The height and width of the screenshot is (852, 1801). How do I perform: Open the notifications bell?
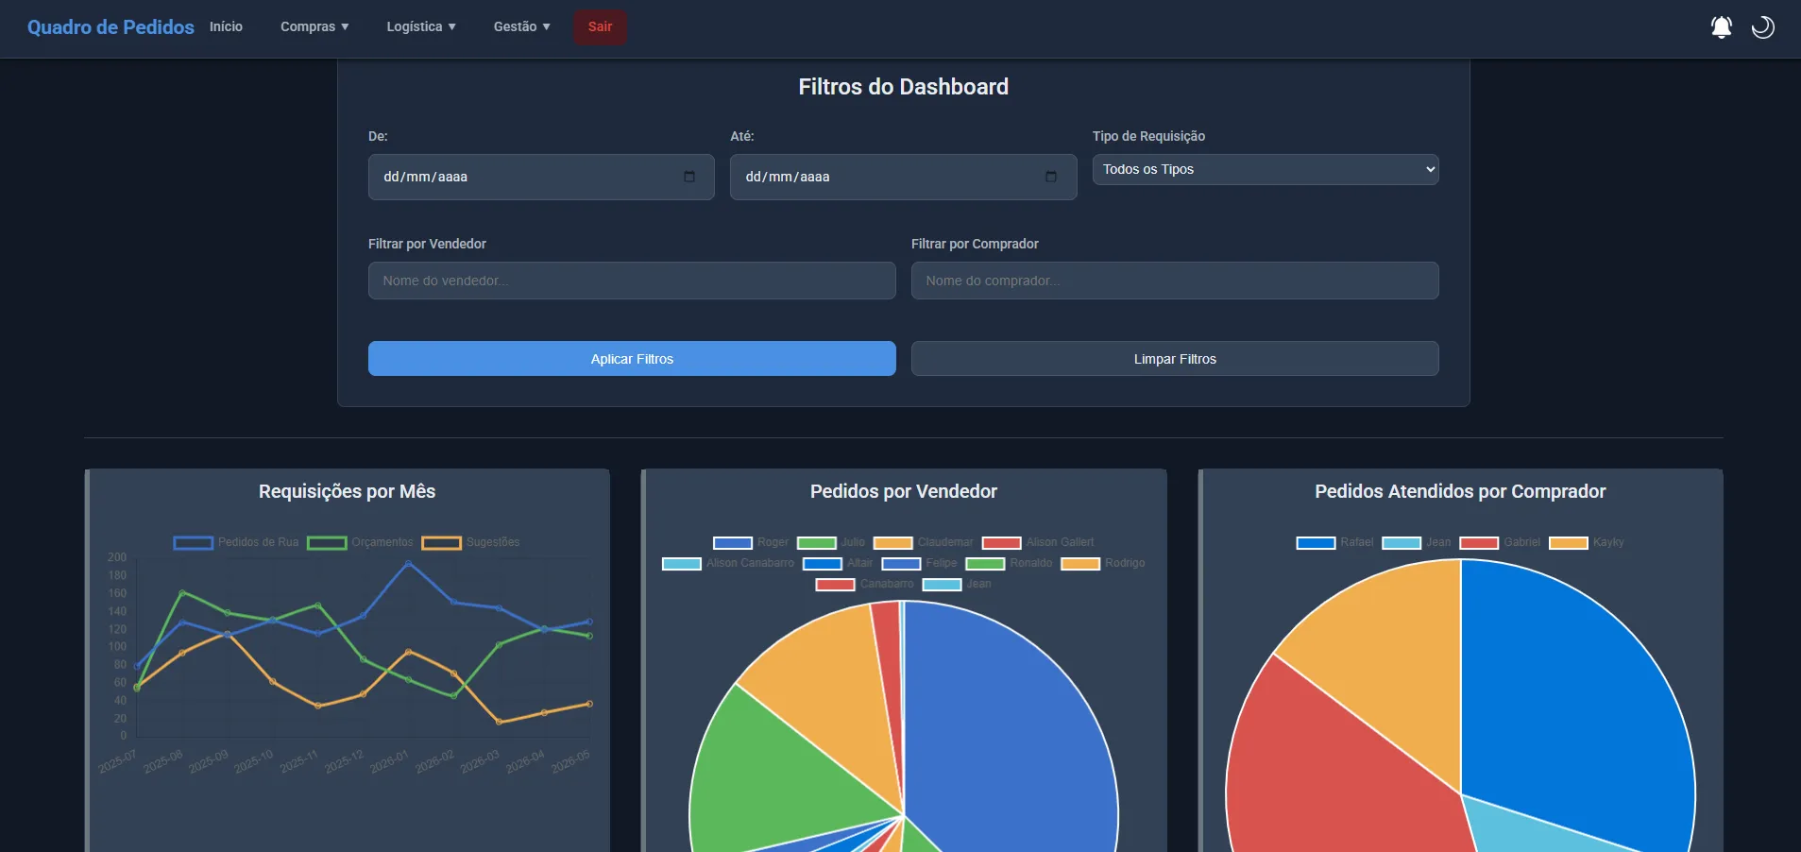pyautogui.click(x=1721, y=27)
